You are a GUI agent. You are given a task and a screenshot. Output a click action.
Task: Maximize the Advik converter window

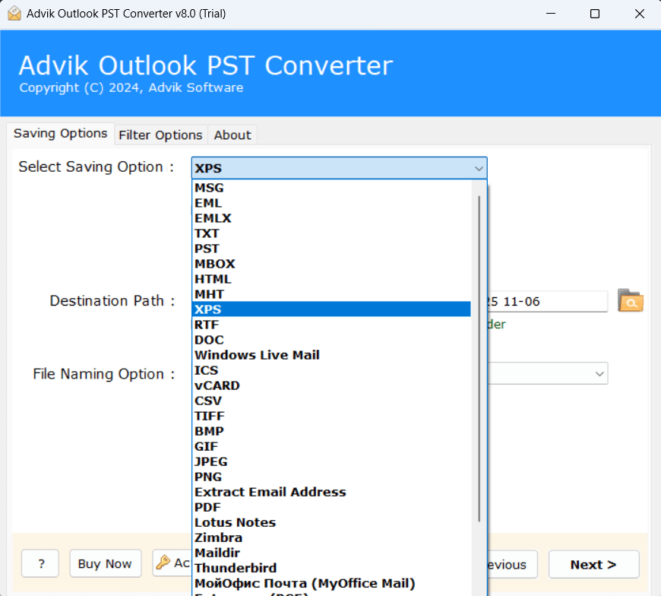(x=595, y=14)
